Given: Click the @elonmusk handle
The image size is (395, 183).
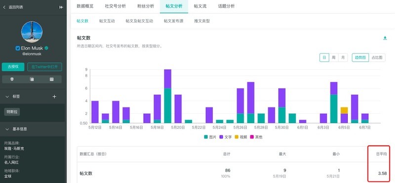Looking at the screenshot, I should coord(32,54).
